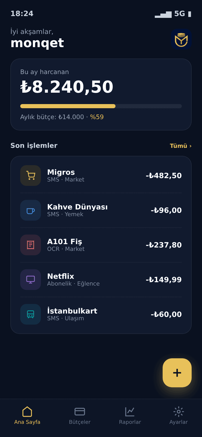
Task: Tap the Netflix monitor icon
Action: [x=31, y=280]
